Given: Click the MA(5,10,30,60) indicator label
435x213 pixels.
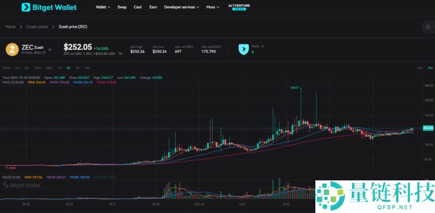Looking at the screenshot, I should tap(12, 83).
